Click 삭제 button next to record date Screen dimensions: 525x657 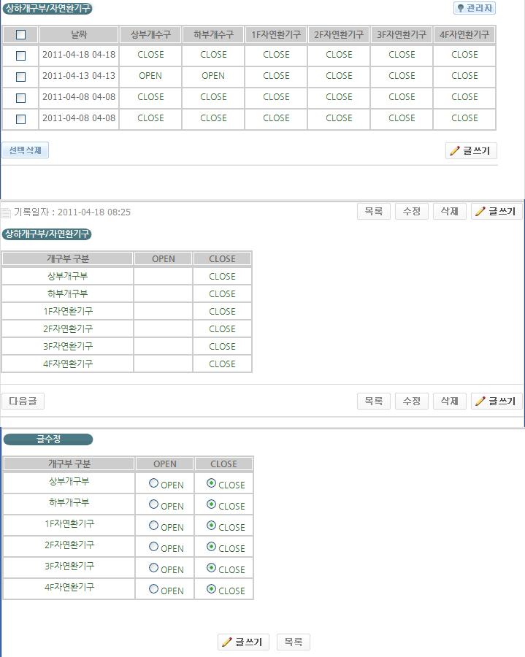point(450,211)
